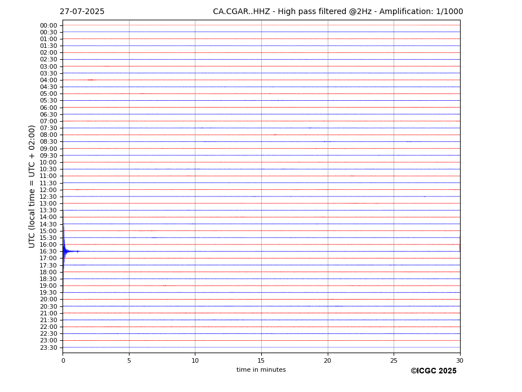Click the x-axis tick label 25
Screen dimensions: 522x392
click(x=394, y=360)
